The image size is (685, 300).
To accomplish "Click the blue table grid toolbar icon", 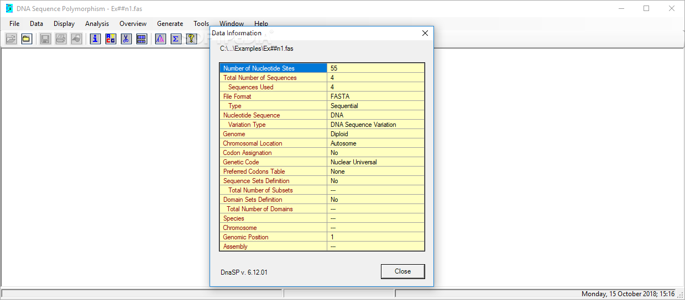I will (142, 39).
